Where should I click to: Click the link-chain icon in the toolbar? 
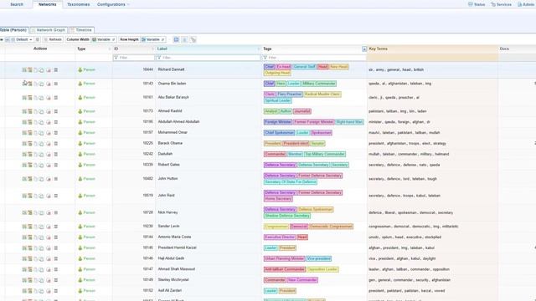click(x=193, y=39)
